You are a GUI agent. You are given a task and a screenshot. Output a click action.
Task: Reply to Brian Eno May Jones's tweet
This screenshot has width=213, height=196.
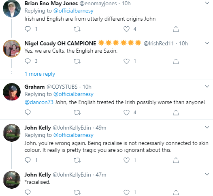pyautogui.click(x=28, y=29)
